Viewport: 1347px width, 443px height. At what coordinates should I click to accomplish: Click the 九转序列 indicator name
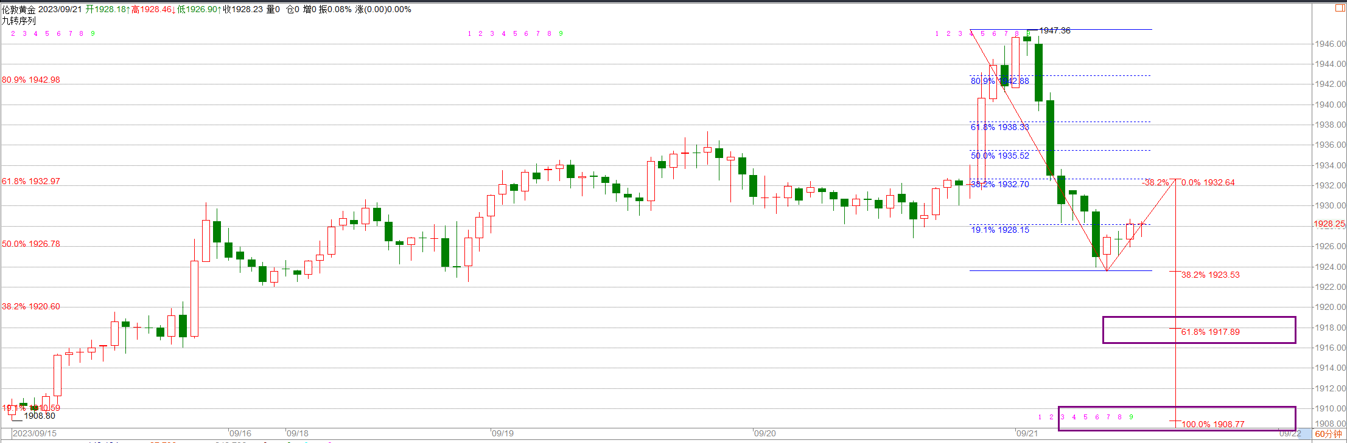19,21
